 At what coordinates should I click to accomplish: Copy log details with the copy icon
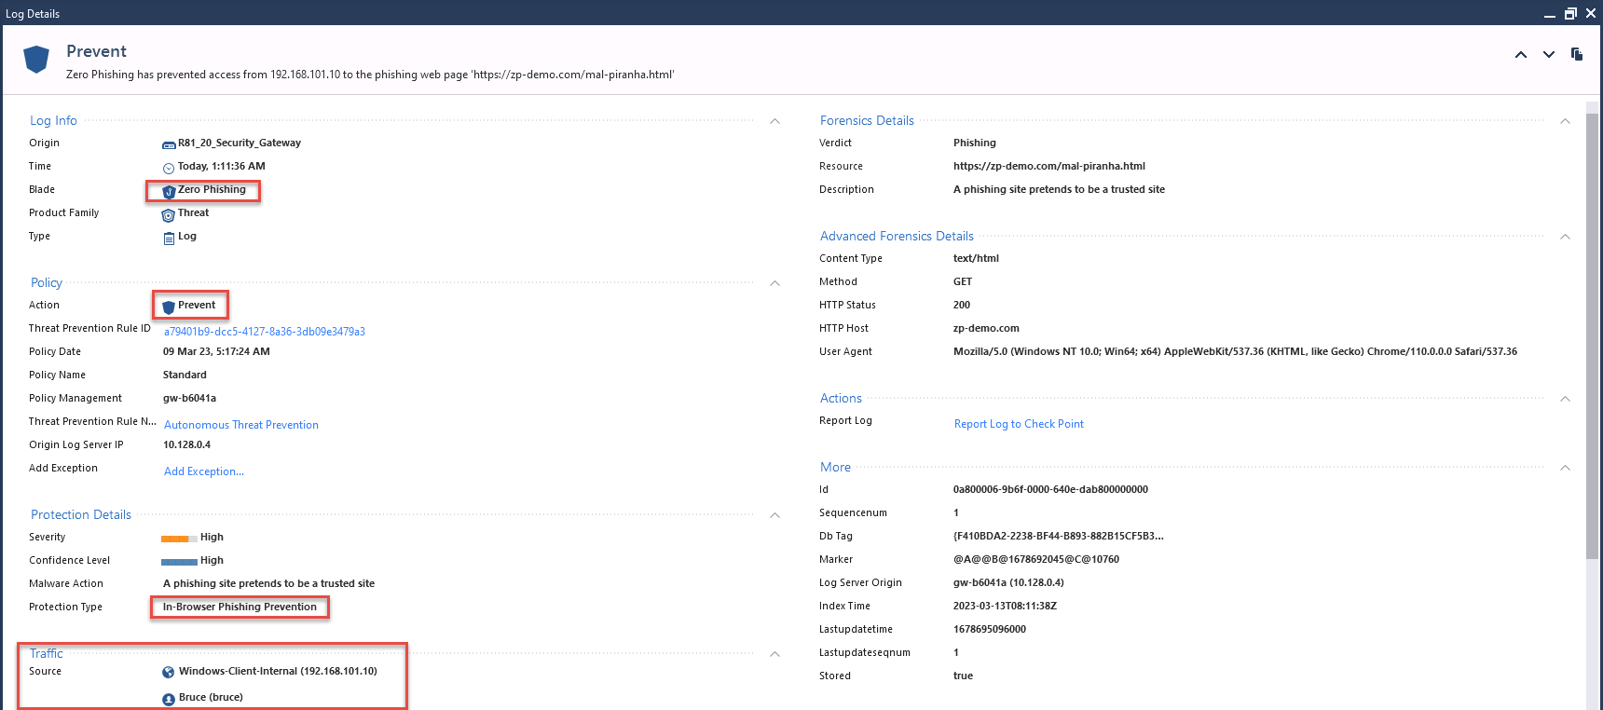coord(1577,54)
